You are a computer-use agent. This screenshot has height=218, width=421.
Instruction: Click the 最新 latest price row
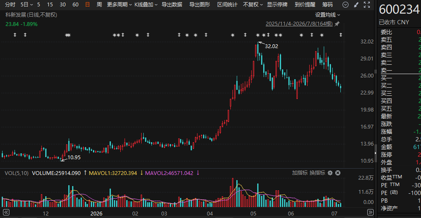pos(400,116)
